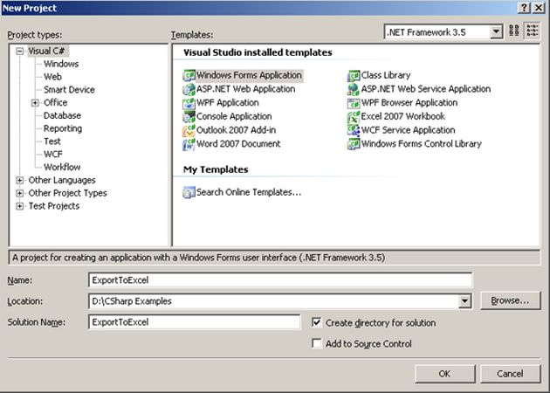Screen dimensions: 550x393
Task: Pick the Class Library template icon
Action: click(x=354, y=75)
